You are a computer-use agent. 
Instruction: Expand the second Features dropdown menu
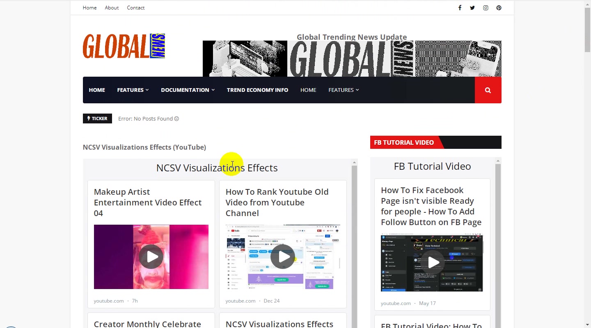[344, 90]
